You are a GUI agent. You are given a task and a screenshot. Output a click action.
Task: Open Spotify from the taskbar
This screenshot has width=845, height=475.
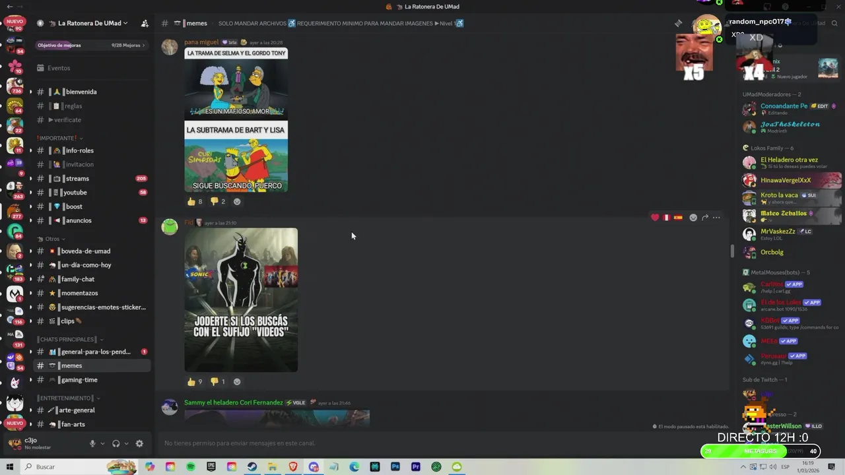(191, 466)
